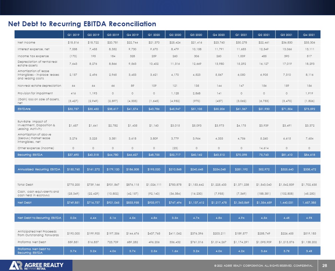The width and height of the screenshot is (335, 271).
Task: Select the Q4 2021 Net Debt value 1,657,385
Action: [x=309, y=203]
